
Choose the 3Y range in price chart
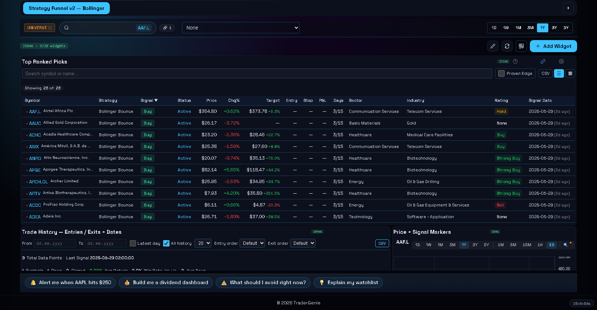pos(475,245)
